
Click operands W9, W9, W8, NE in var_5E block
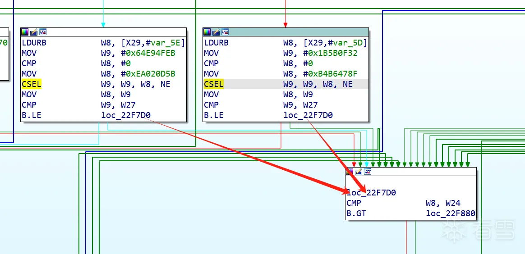[136, 84]
